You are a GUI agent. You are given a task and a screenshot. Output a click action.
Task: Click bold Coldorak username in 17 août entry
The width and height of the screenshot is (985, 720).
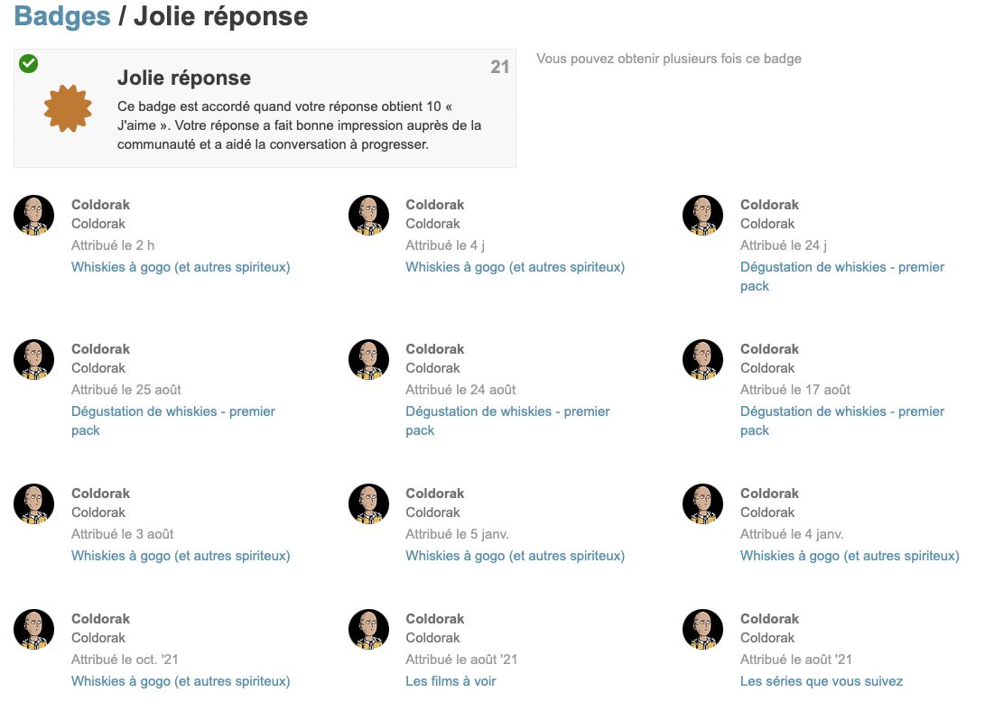769,349
